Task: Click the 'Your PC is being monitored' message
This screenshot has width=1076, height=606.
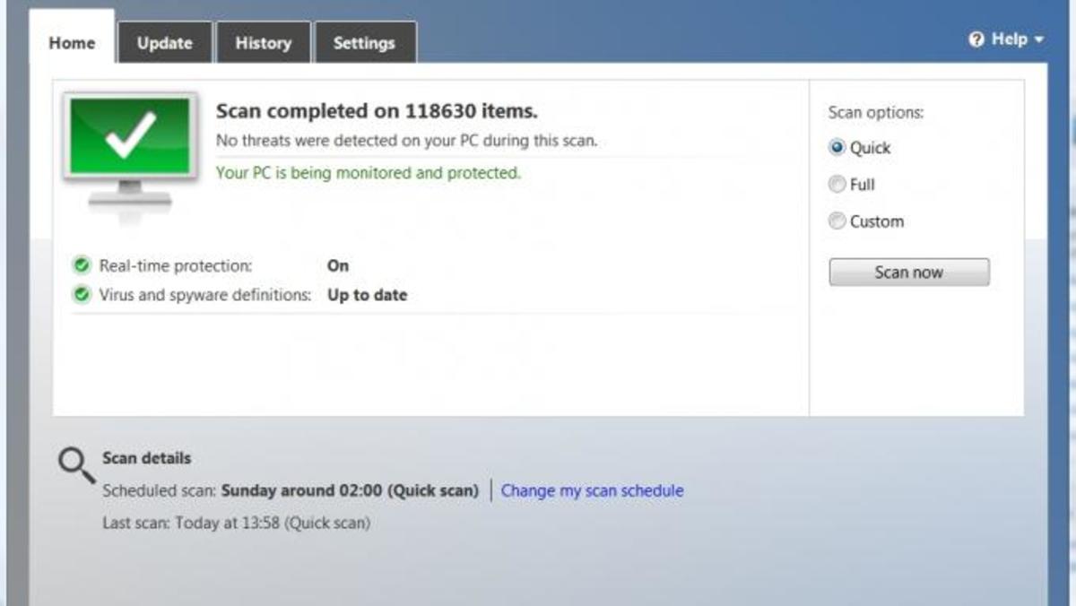Action: pyautogui.click(x=368, y=173)
